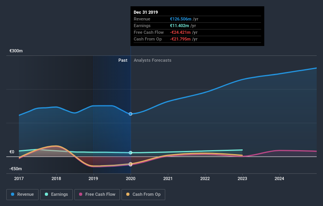The width and height of the screenshot is (323, 206).
Task: Select the Revenue data point at 2020
Action: [x=130, y=114]
